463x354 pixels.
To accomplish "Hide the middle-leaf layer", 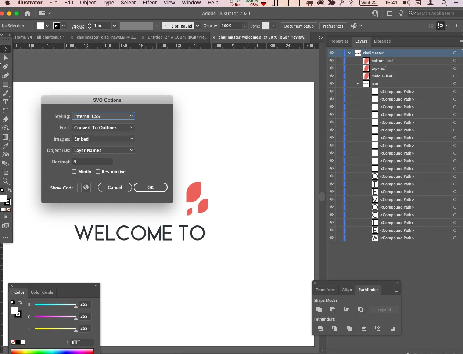I will 331,76.
